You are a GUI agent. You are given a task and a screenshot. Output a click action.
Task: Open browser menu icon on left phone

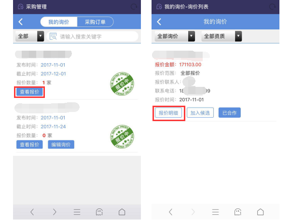point(77,212)
